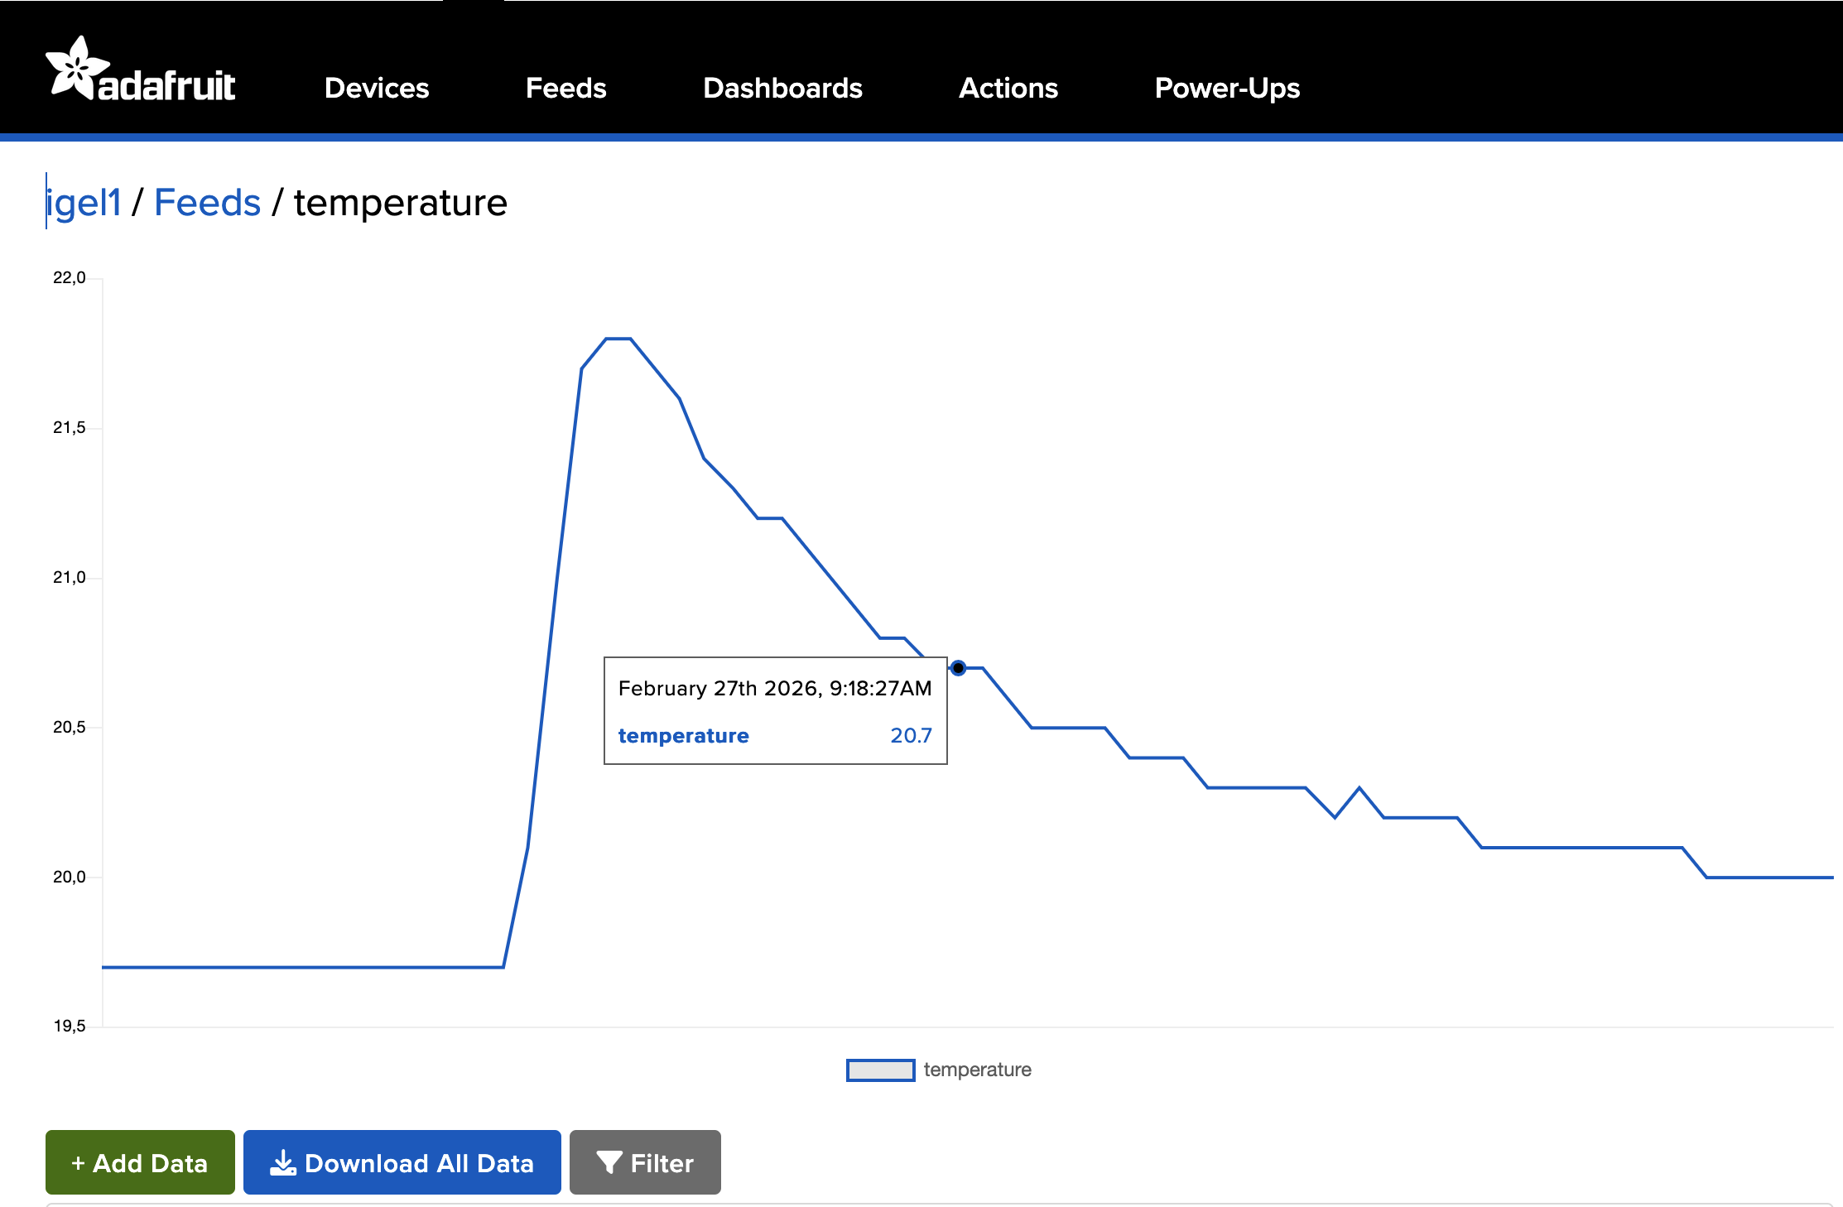Image resolution: width=1843 pixels, height=1207 pixels.
Task: Click the highlighted data point at 20.7
Action: 958,668
